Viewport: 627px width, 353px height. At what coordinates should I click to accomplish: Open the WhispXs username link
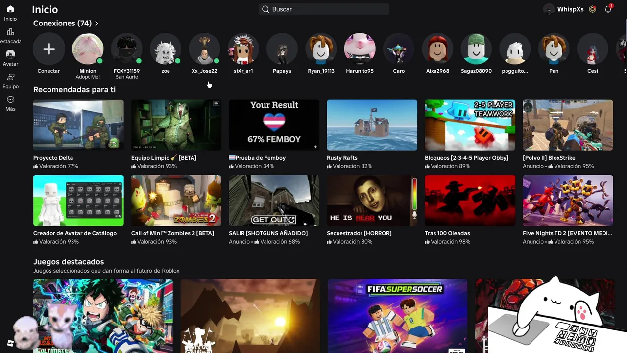[570, 9]
